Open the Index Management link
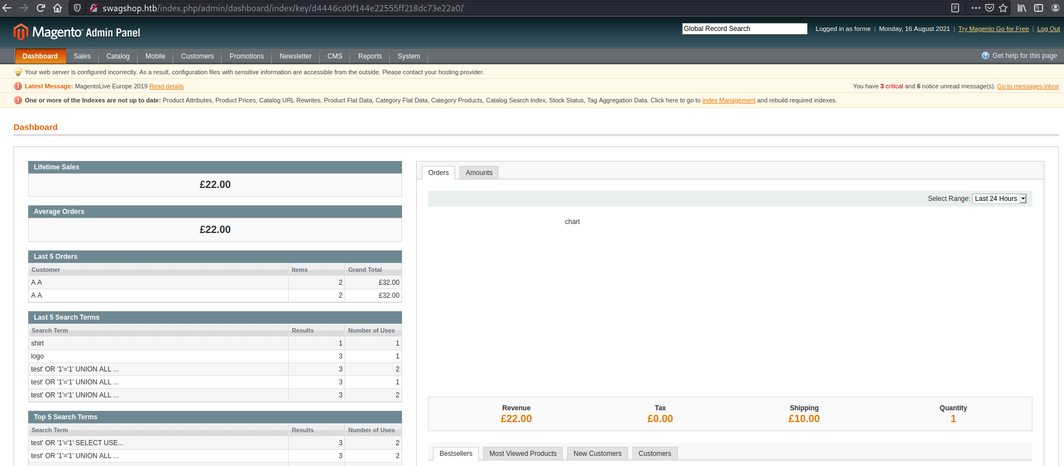Viewport: 1064px width, 466px height. point(728,100)
